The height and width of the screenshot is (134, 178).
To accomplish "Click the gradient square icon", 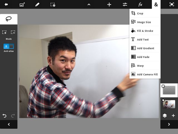I will point(133,48).
